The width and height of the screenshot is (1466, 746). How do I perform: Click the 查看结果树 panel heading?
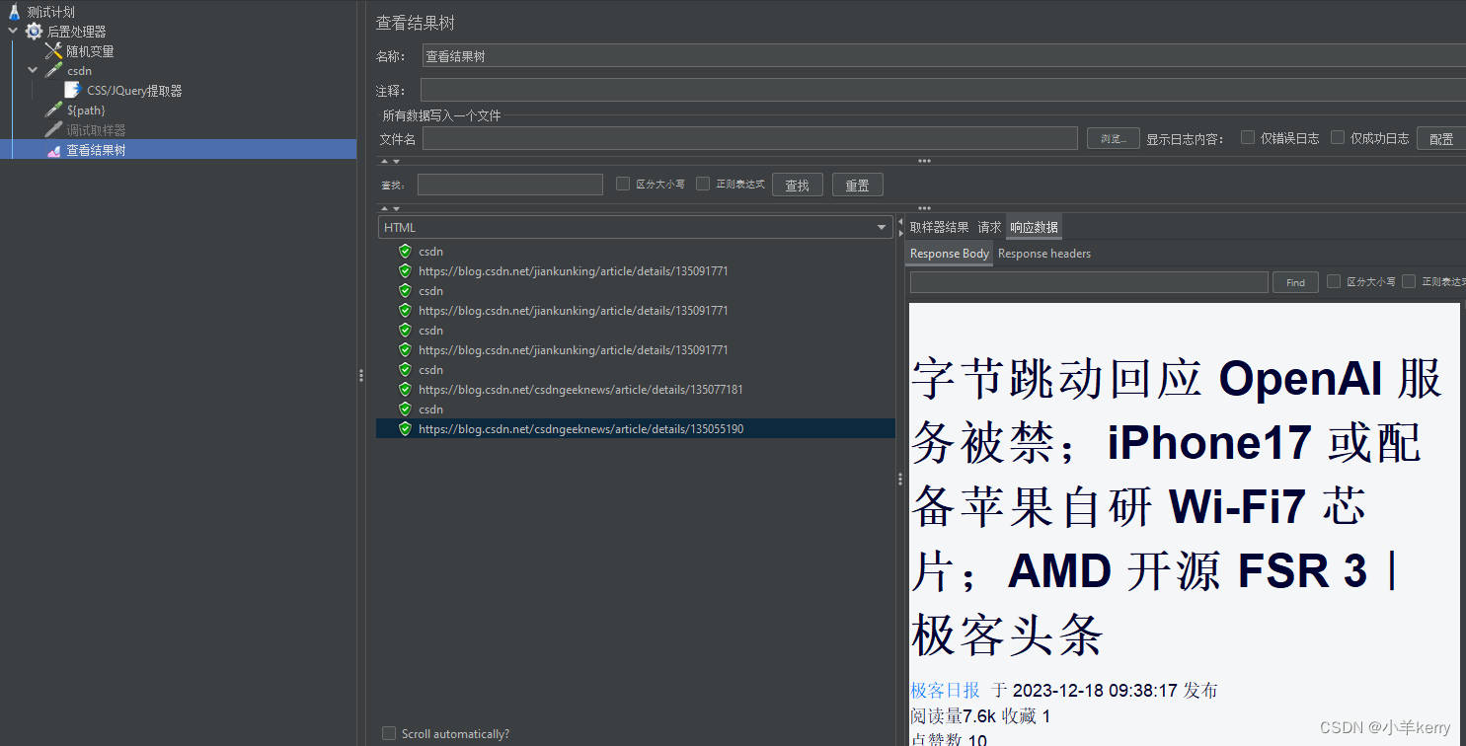pos(415,23)
